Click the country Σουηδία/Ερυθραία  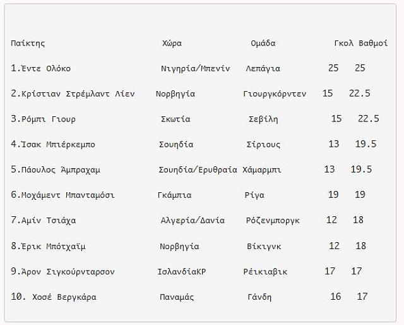198,169
